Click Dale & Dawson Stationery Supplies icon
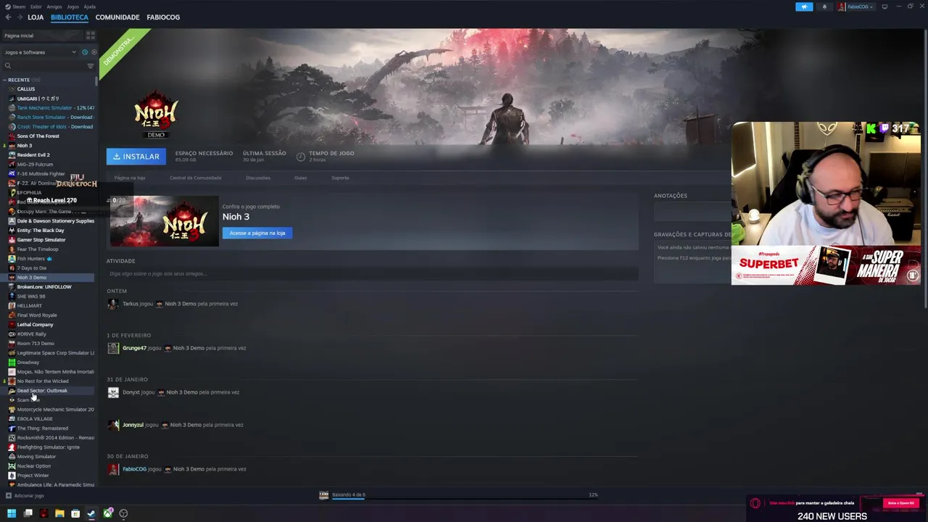This screenshot has height=522, width=928. [x=12, y=221]
